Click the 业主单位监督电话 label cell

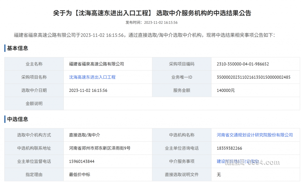pyautogui.click(x=34, y=161)
